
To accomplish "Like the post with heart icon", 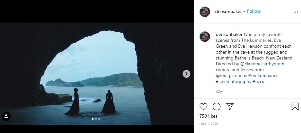I will point(204,107).
